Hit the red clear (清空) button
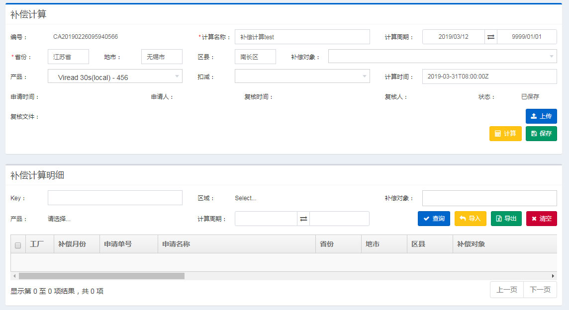The image size is (569, 310). pos(541,219)
